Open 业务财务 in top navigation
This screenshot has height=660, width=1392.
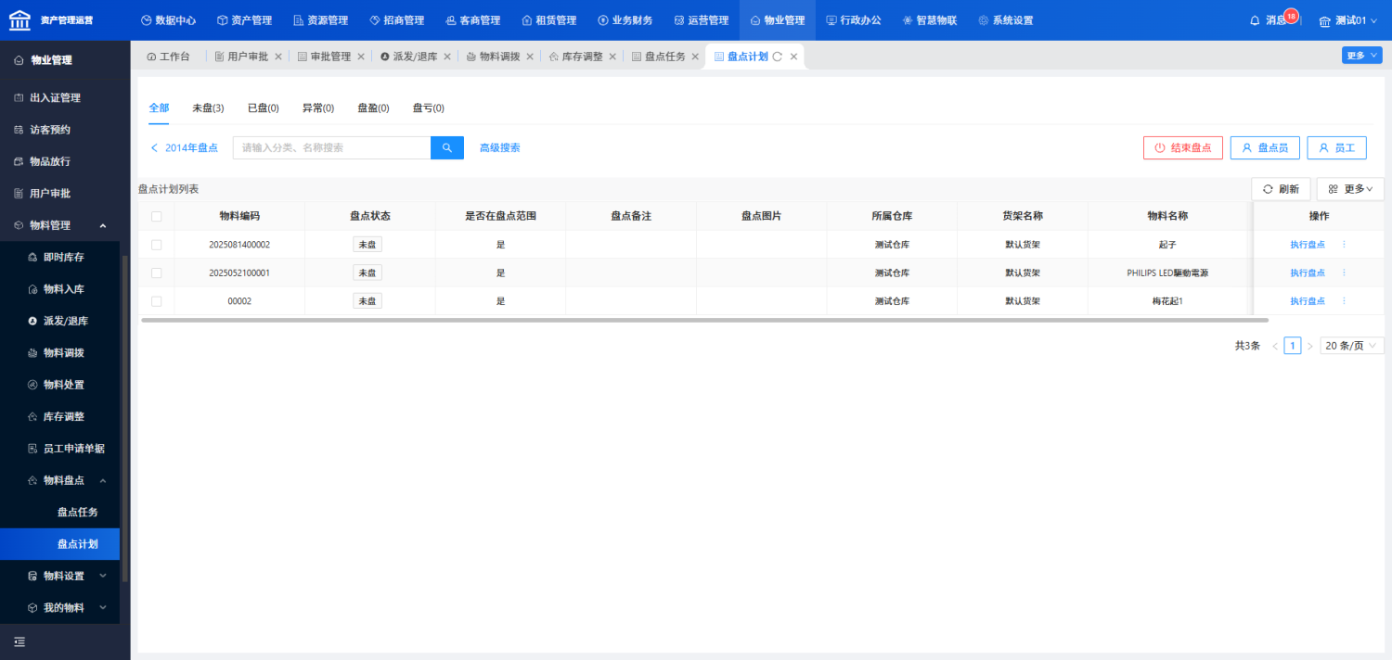(625, 20)
